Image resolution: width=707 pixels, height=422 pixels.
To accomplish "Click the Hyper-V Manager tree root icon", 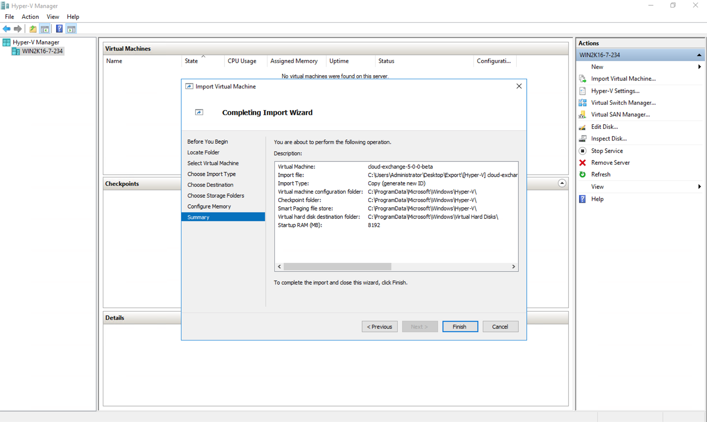I will pos(7,42).
